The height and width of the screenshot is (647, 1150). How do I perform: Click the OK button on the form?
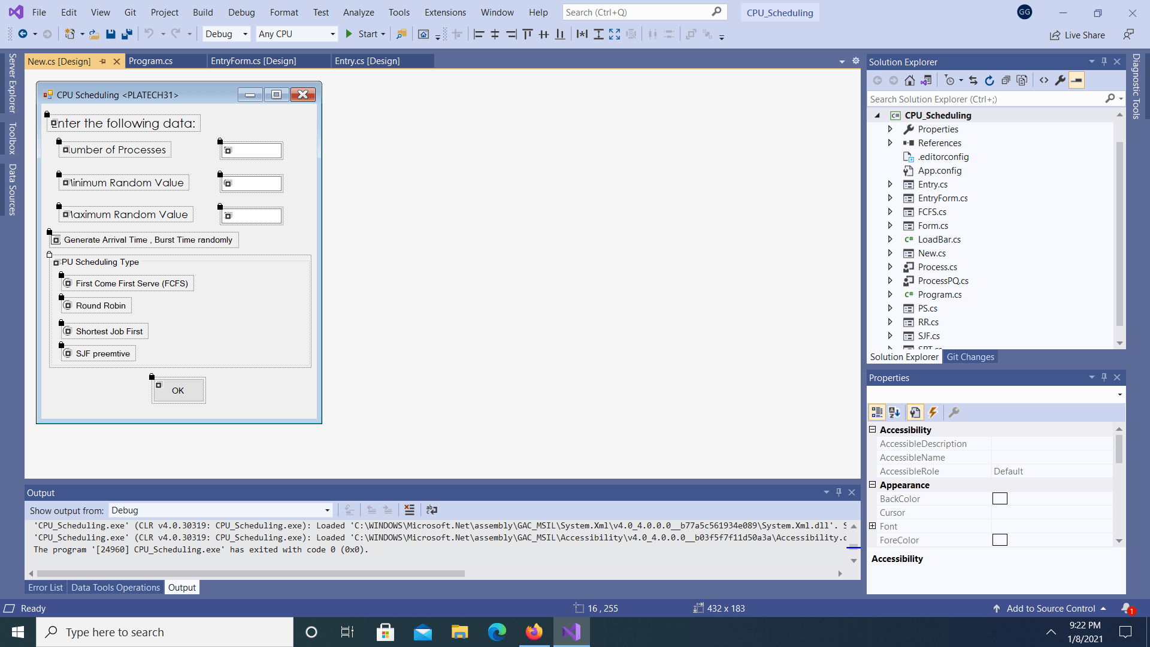(178, 391)
